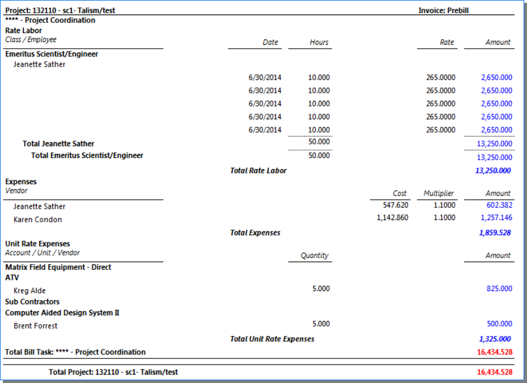Click the Total Project amount in red
This screenshot has width=527, height=383.
pyautogui.click(x=494, y=372)
